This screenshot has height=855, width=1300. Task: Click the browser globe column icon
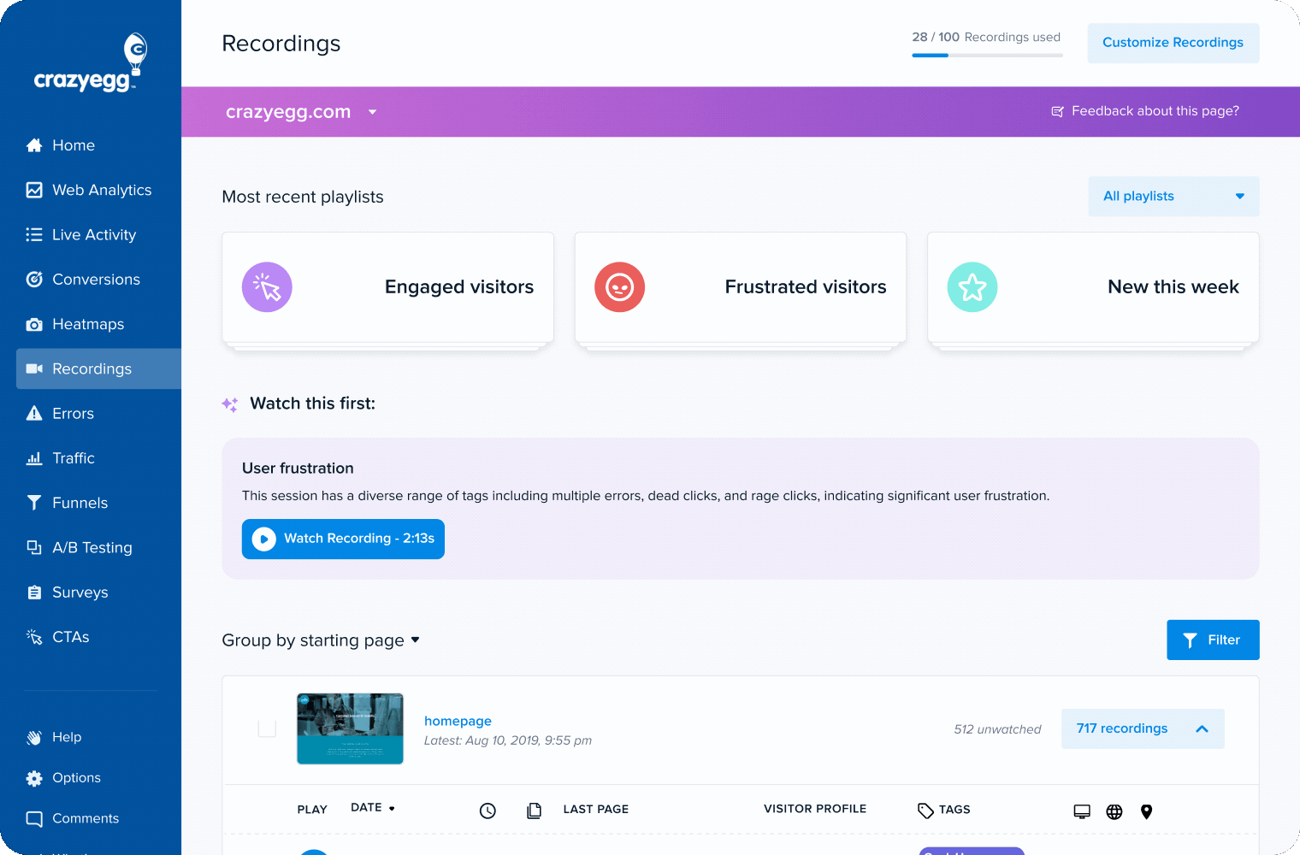(1114, 811)
